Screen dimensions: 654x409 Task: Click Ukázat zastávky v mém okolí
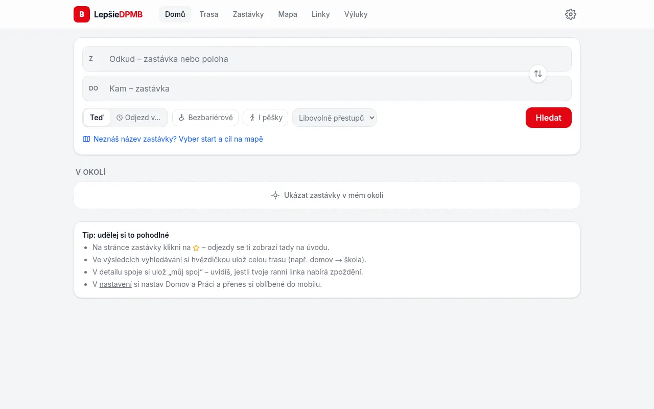(327, 195)
